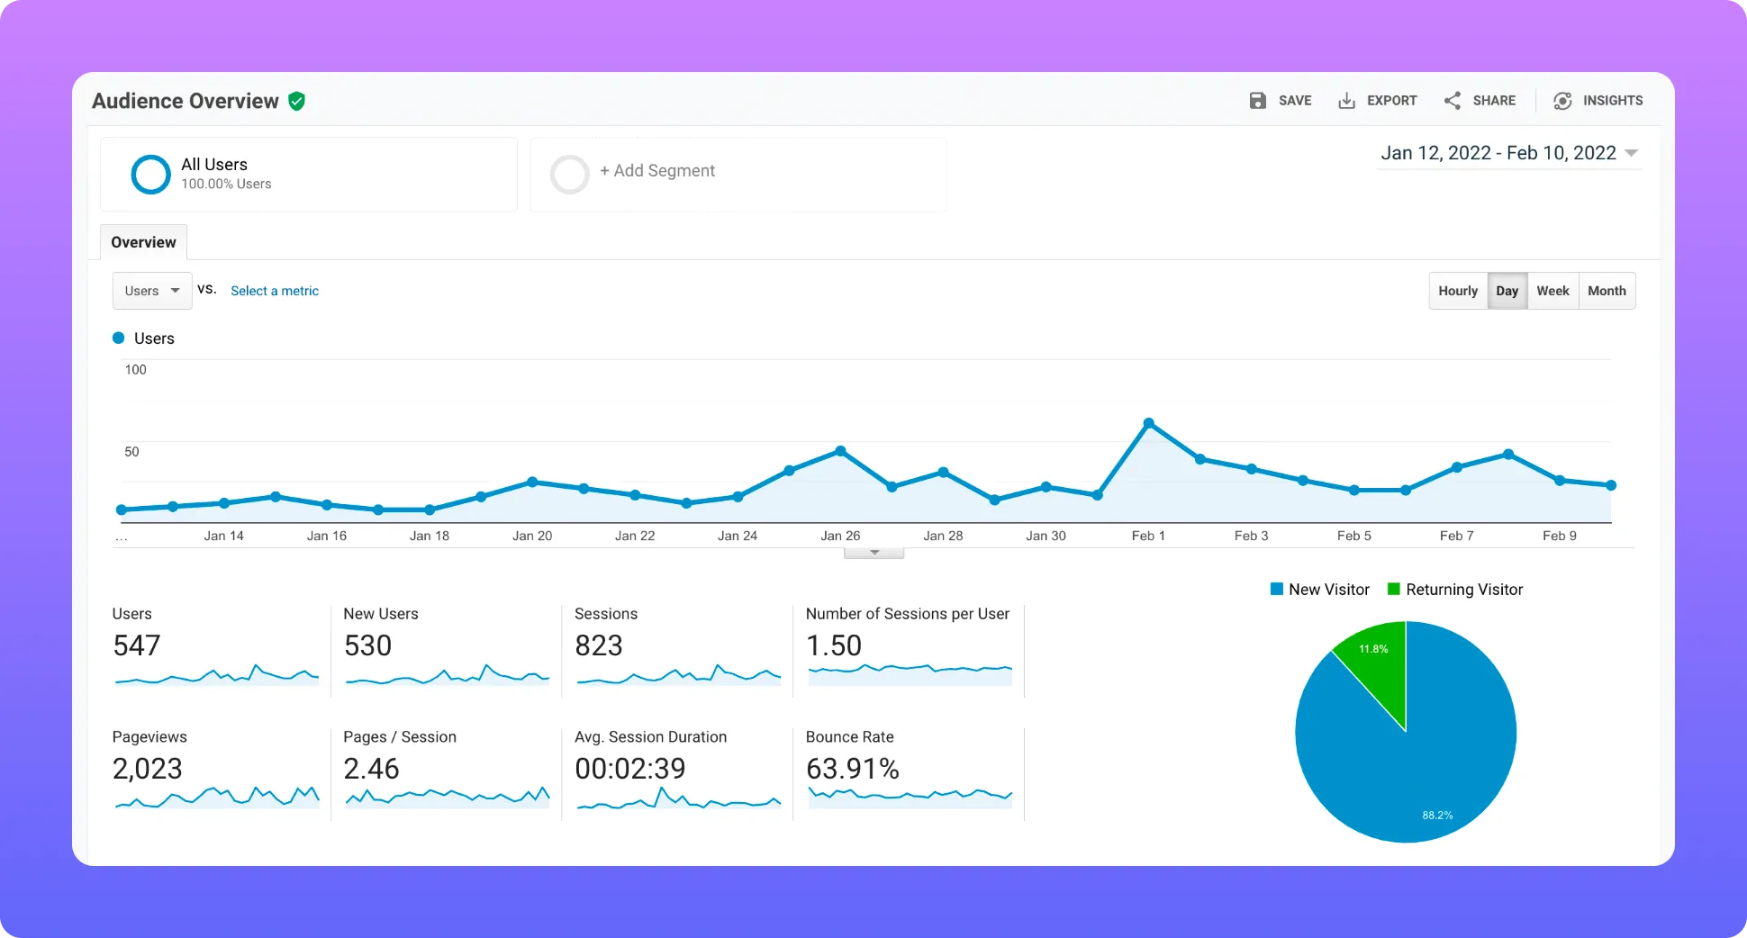The width and height of the screenshot is (1747, 938).
Task: Click the green verified shield icon
Action: point(296,101)
